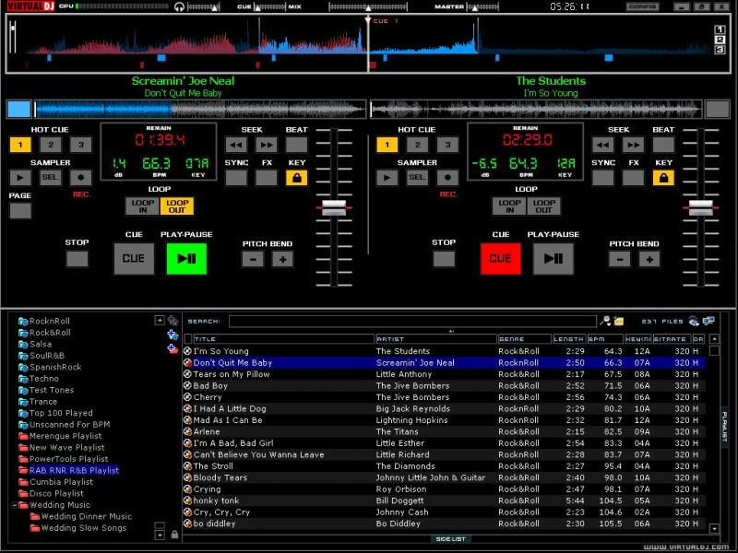Seek forward on the left deck
The height and width of the screenshot is (553, 738).
tap(267, 145)
